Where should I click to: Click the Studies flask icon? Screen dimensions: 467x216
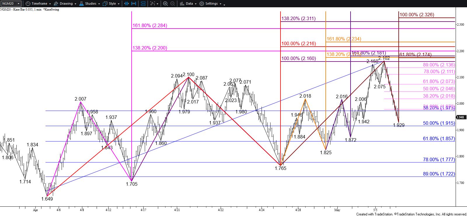81,3
